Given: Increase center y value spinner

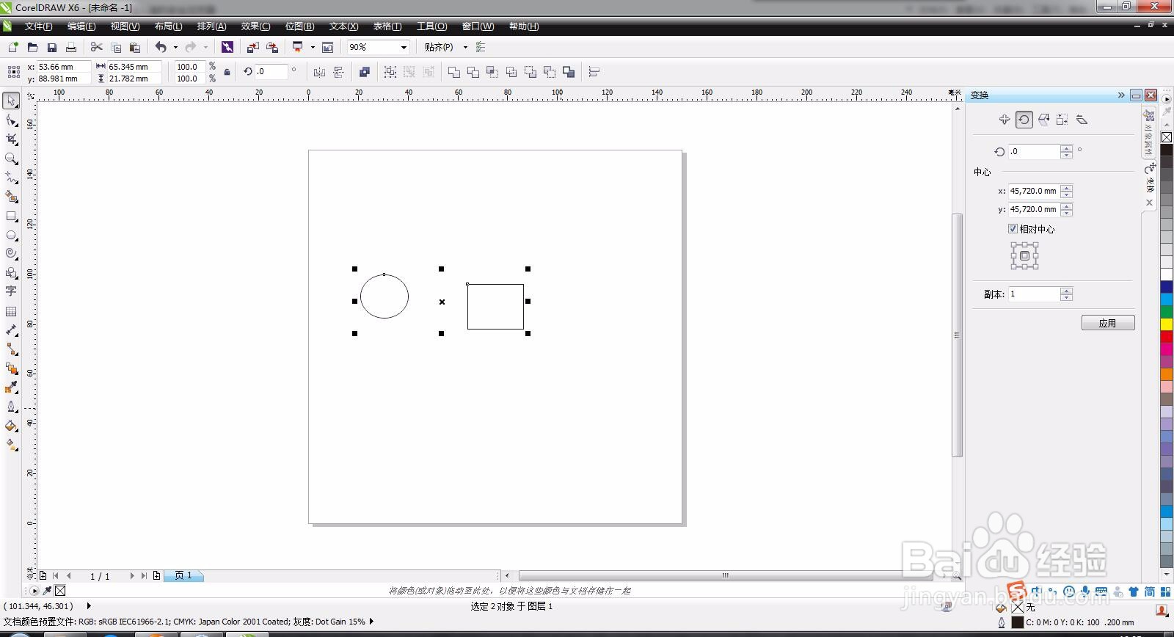Looking at the screenshot, I should (1067, 206).
